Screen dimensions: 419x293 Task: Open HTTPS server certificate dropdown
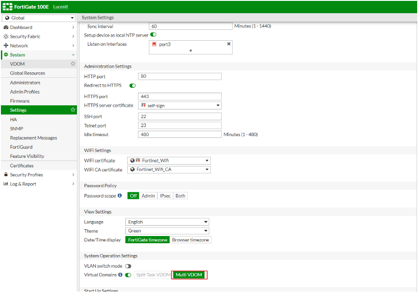tap(180, 105)
